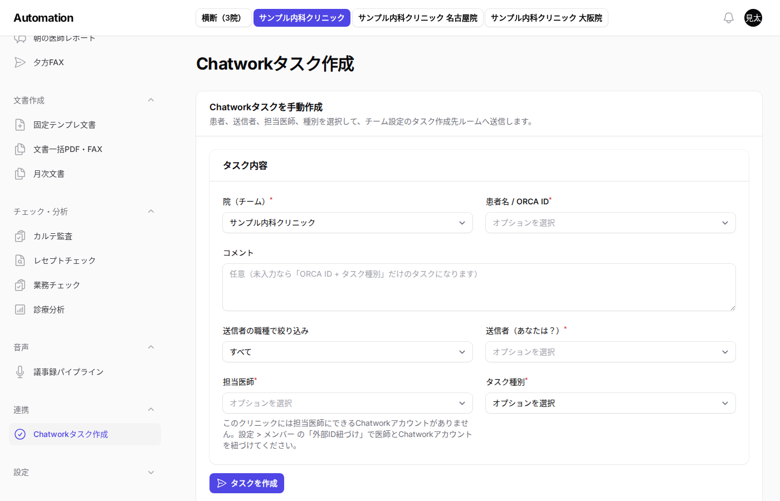780x501 pixels.
Task: Click the 夕方FAX send icon
Action: [x=20, y=62]
